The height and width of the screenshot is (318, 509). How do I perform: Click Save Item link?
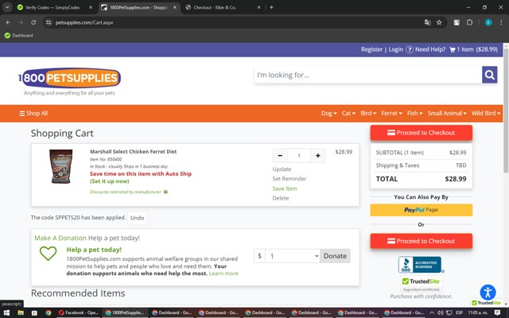pyautogui.click(x=285, y=188)
